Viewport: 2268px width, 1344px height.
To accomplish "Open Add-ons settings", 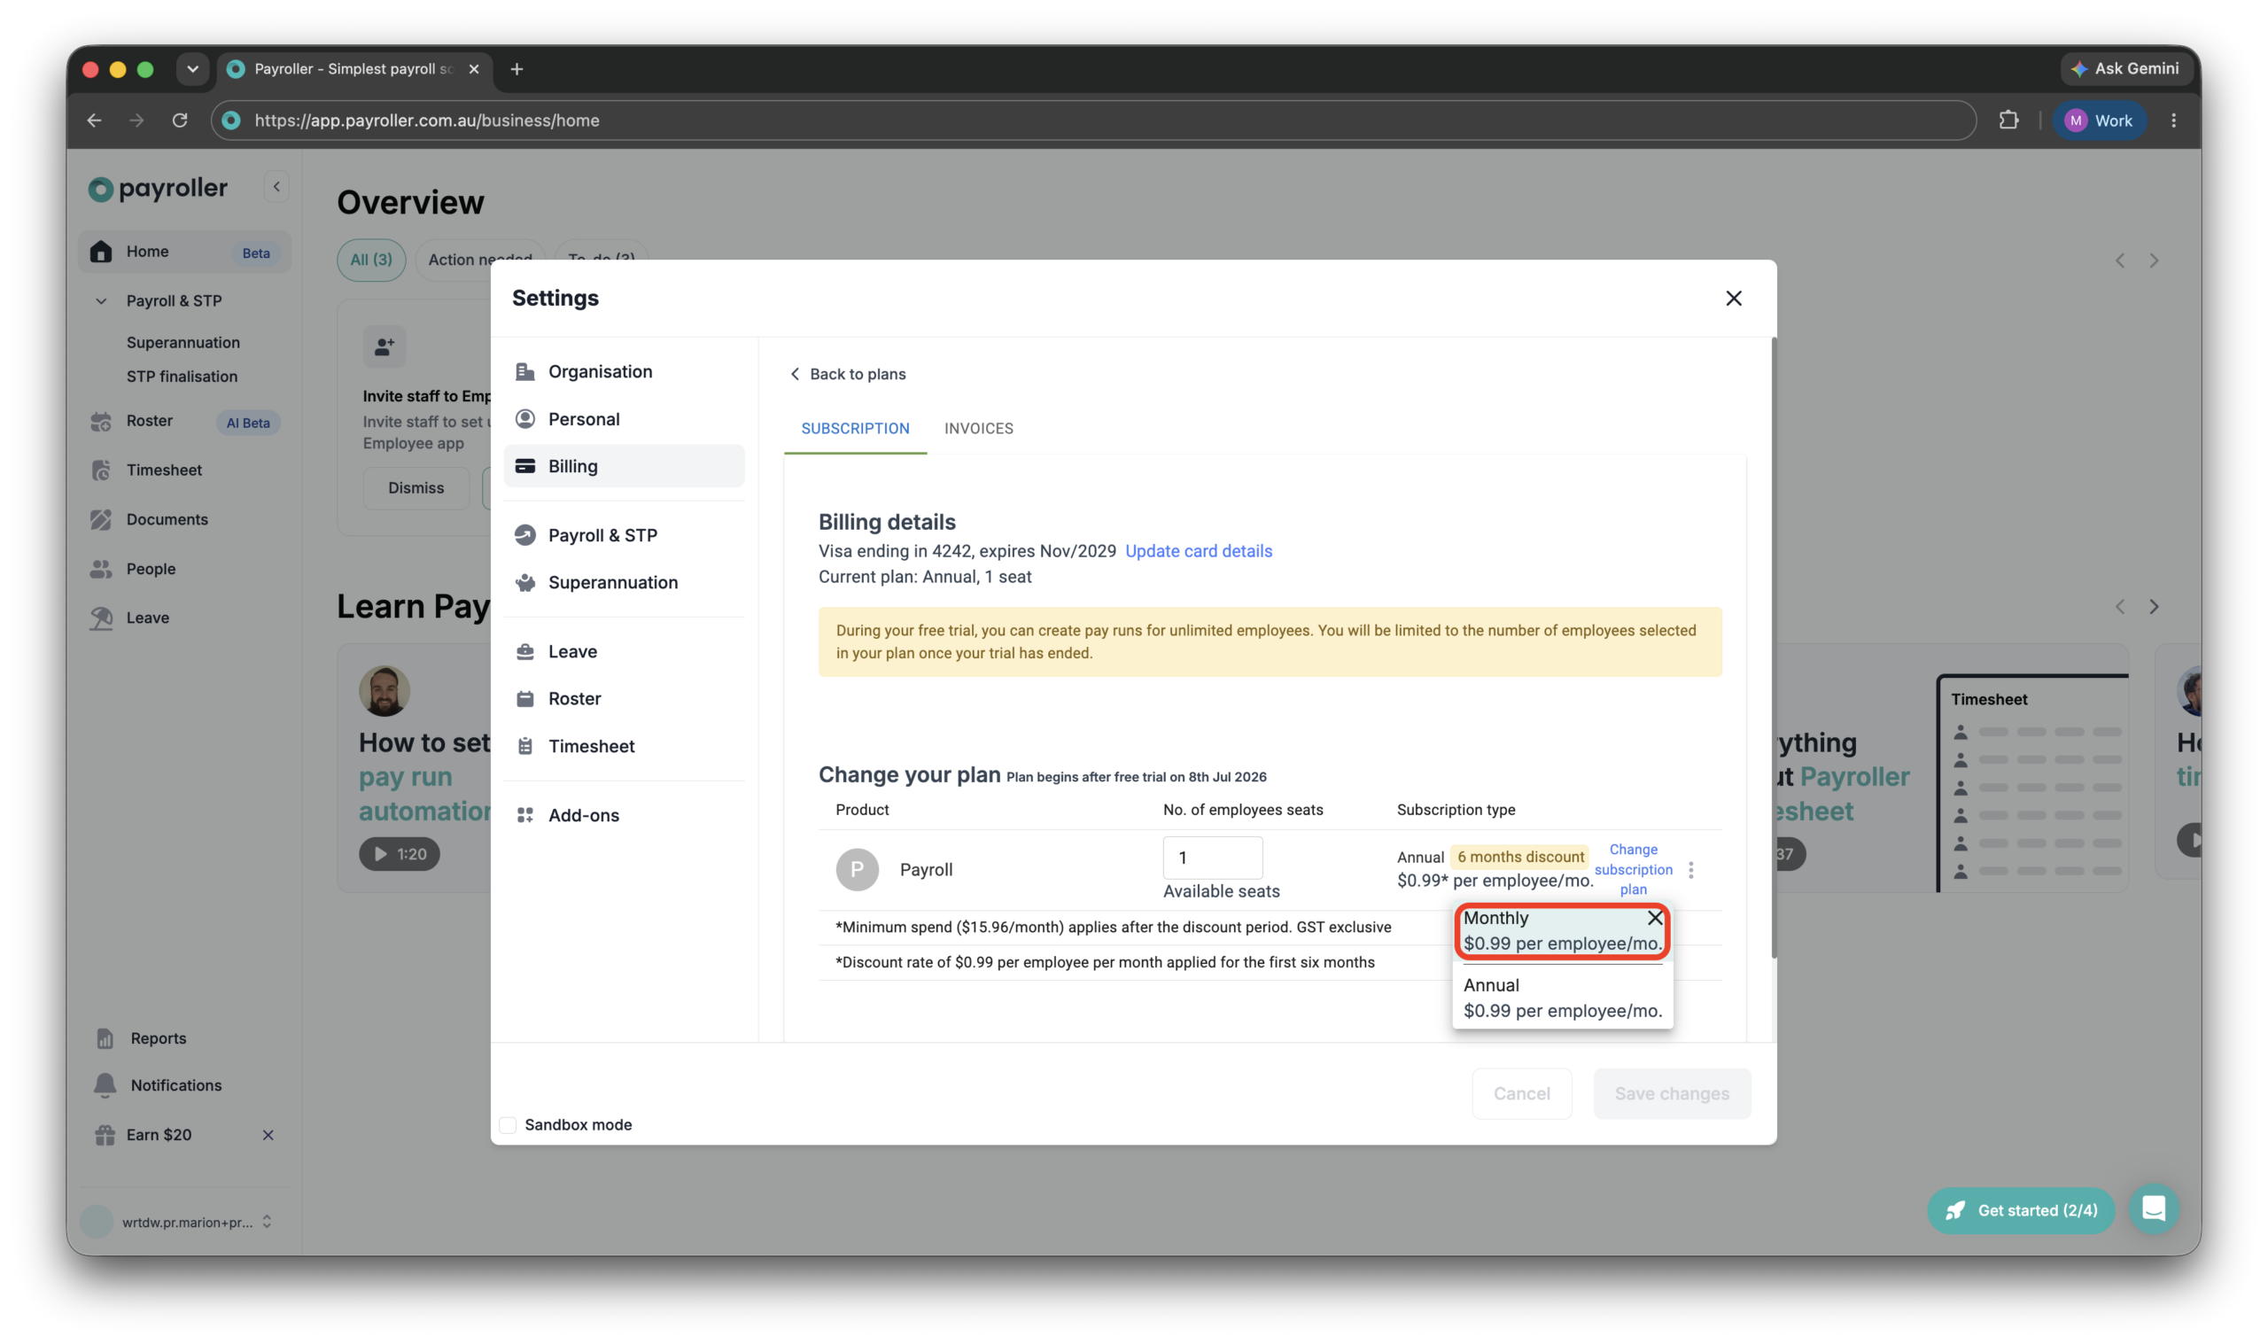I will (x=624, y=814).
